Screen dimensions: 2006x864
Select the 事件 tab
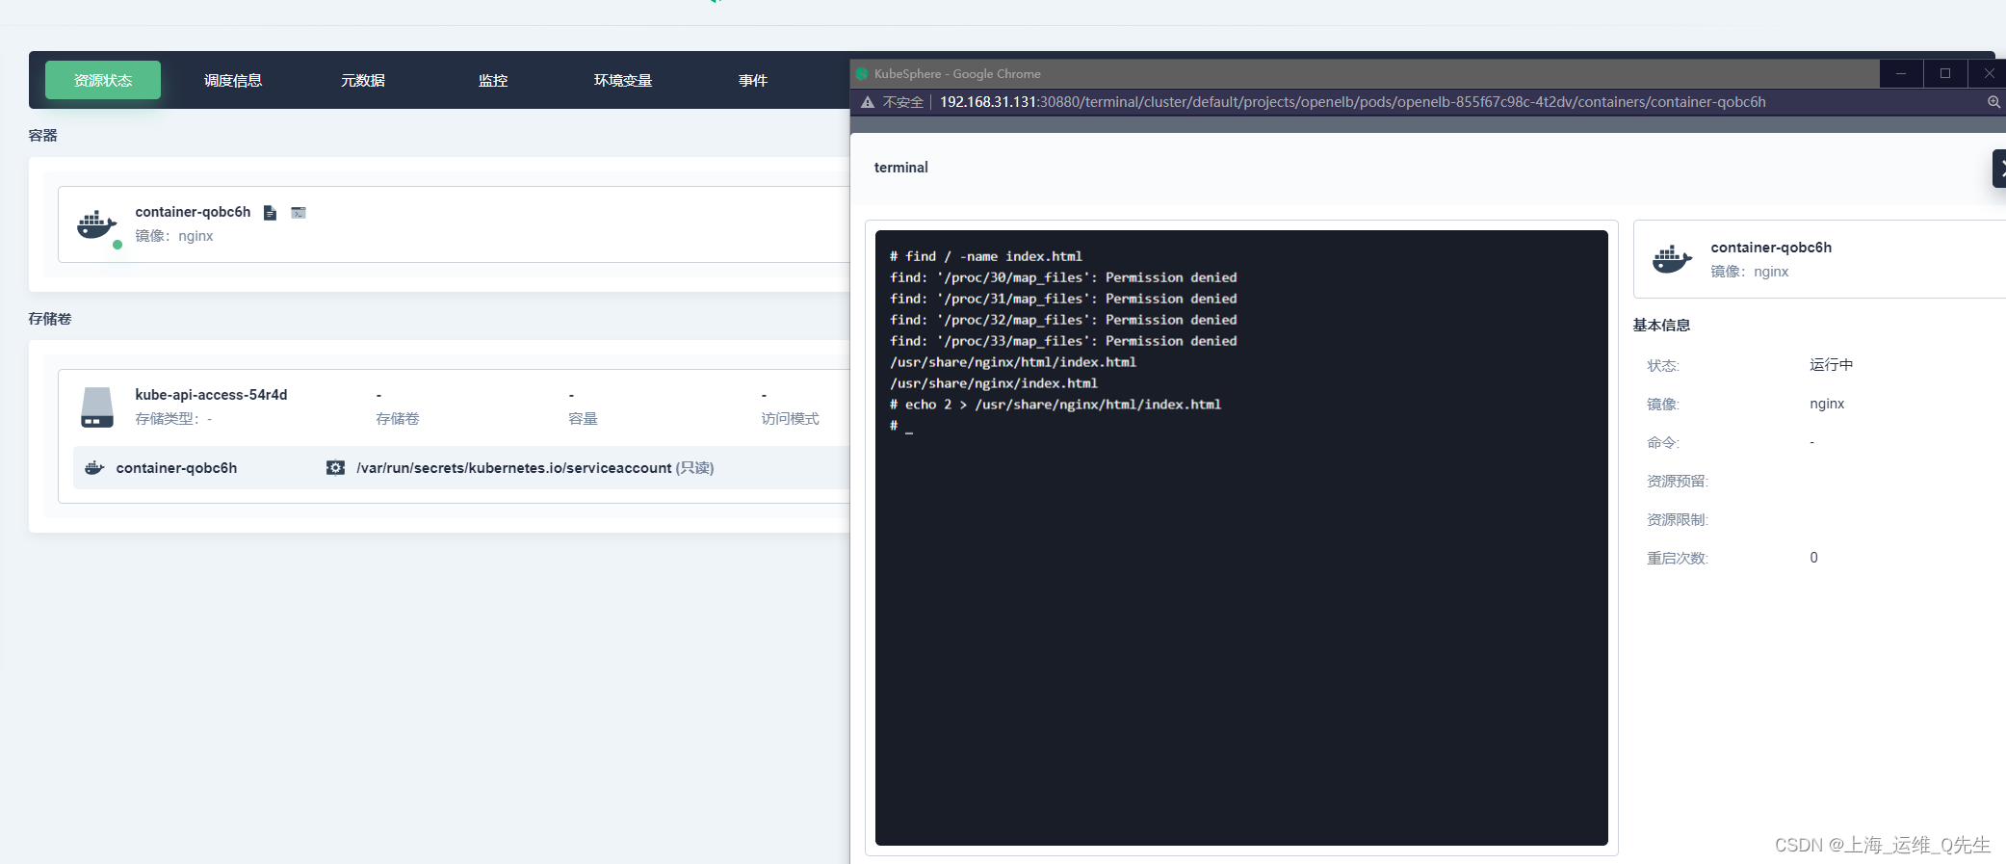753,80
